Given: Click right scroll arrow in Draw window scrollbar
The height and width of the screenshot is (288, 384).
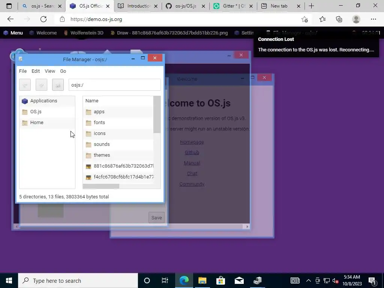Looking at the screenshot, I should (247, 227).
